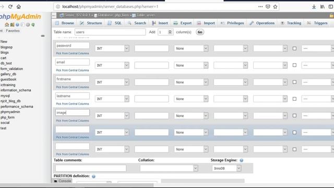Open the browser library icon

323,7
